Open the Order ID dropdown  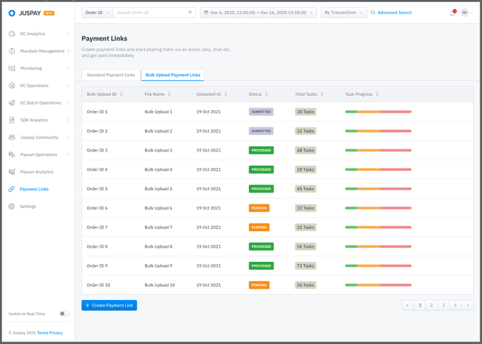[x=97, y=12]
